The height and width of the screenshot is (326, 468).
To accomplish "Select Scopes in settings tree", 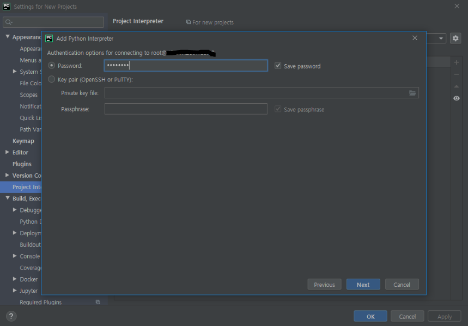I will click(29, 95).
